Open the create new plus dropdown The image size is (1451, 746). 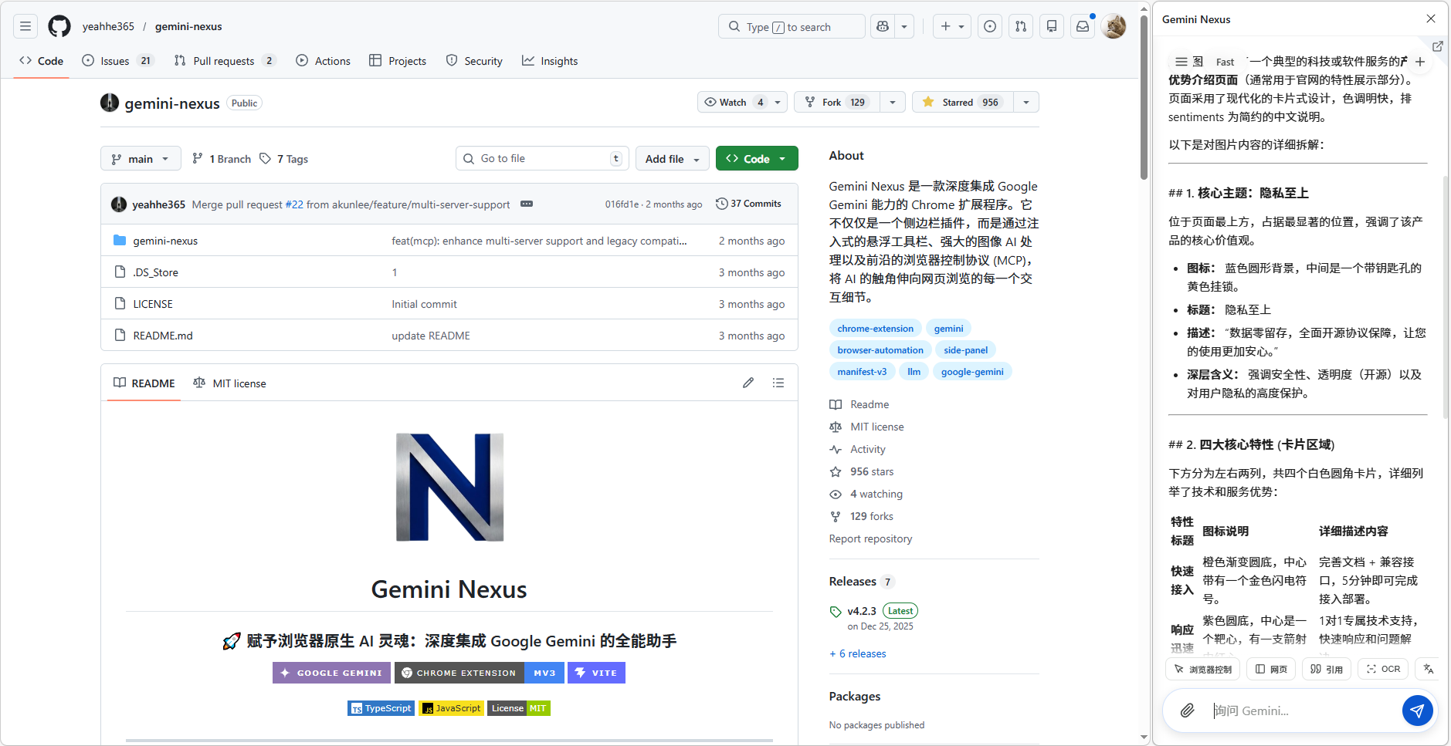click(952, 26)
